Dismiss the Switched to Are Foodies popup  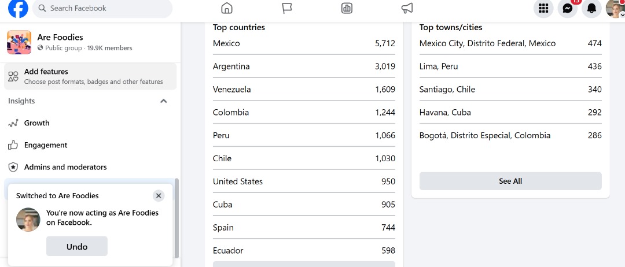point(158,196)
